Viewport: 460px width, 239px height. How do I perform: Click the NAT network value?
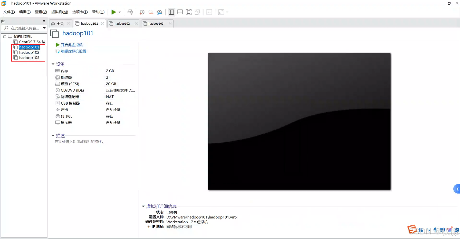[110, 97]
